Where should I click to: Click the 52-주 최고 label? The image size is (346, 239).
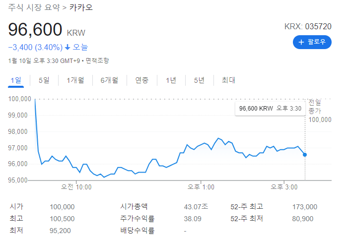[x=247, y=207]
